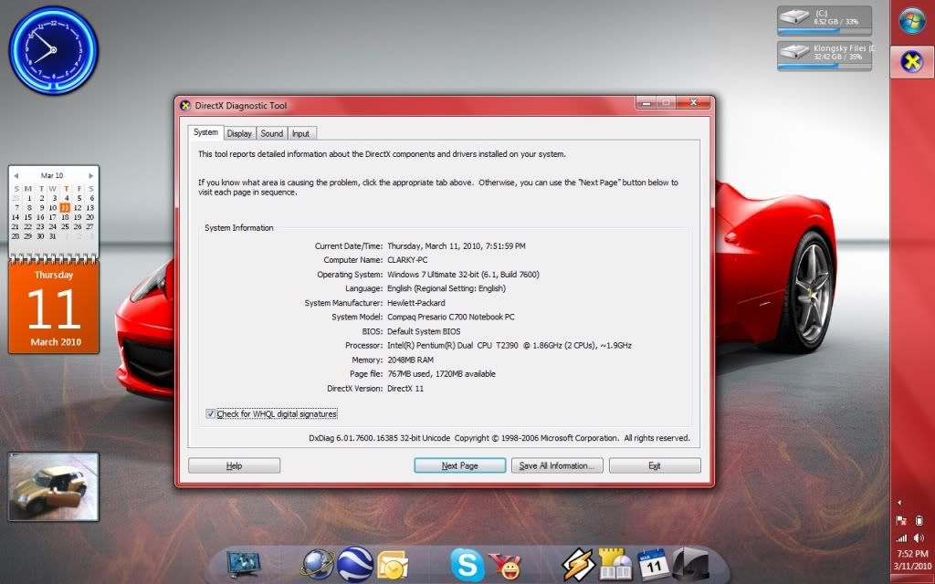
Task: Click the DirectX Diagnostic Tool taskbar button
Action: 912,61
